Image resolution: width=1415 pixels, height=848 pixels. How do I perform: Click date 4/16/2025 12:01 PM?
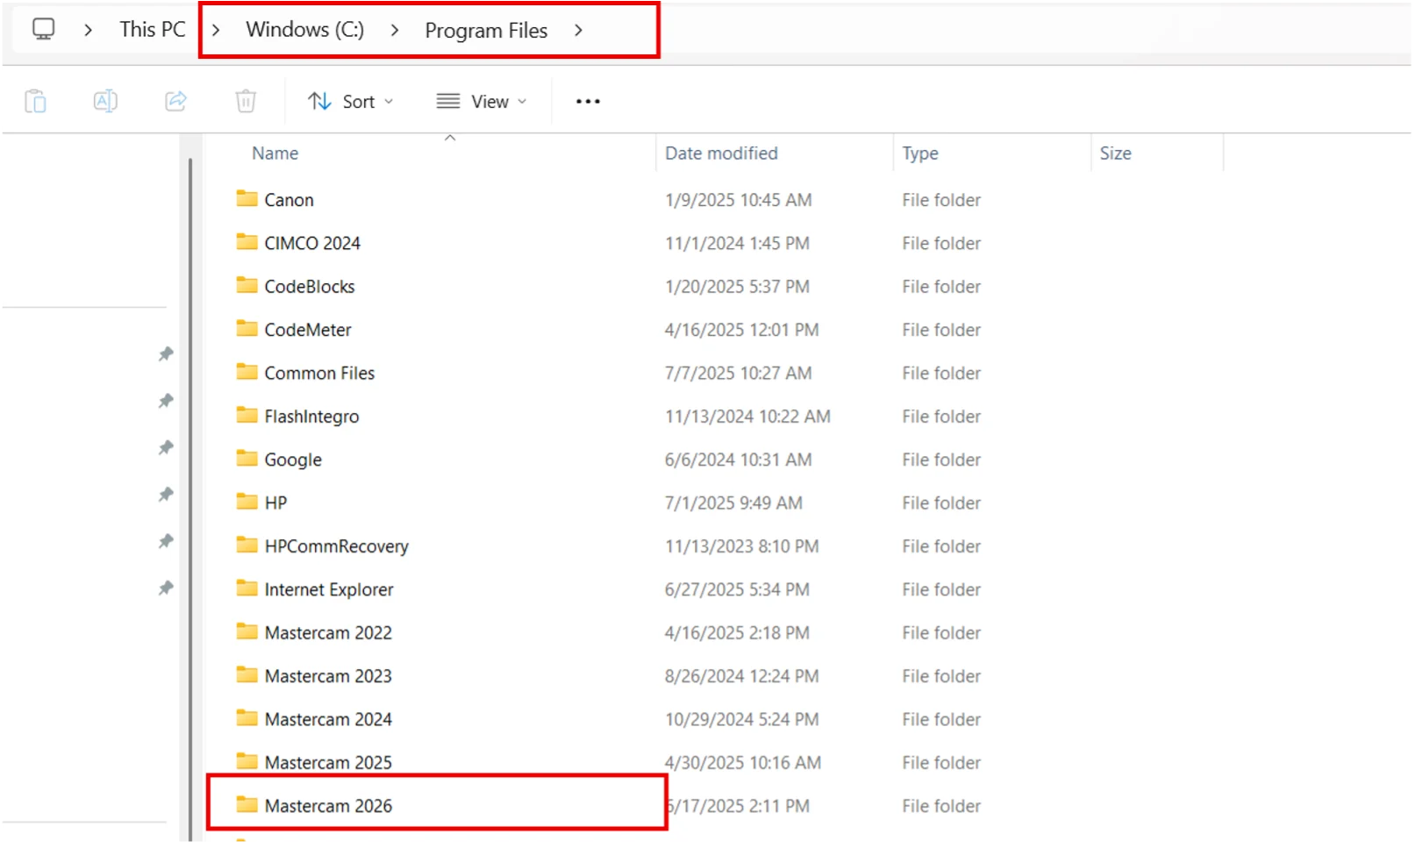[741, 330]
